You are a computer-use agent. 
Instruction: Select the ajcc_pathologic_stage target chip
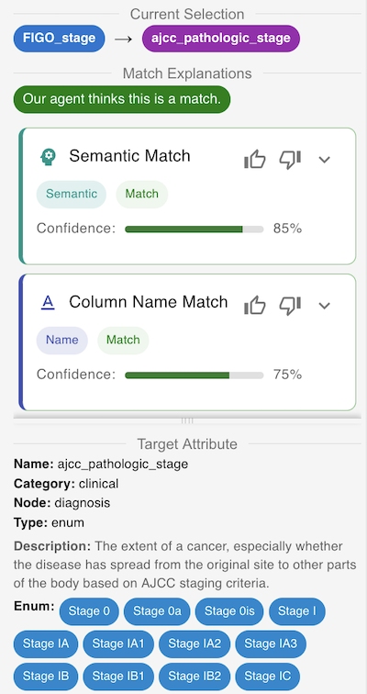coord(221,39)
